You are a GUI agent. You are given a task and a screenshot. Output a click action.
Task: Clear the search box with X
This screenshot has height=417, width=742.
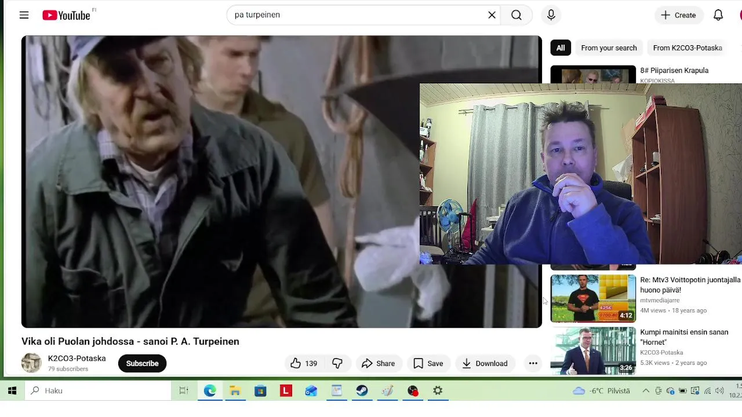pyautogui.click(x=492, y=15)
